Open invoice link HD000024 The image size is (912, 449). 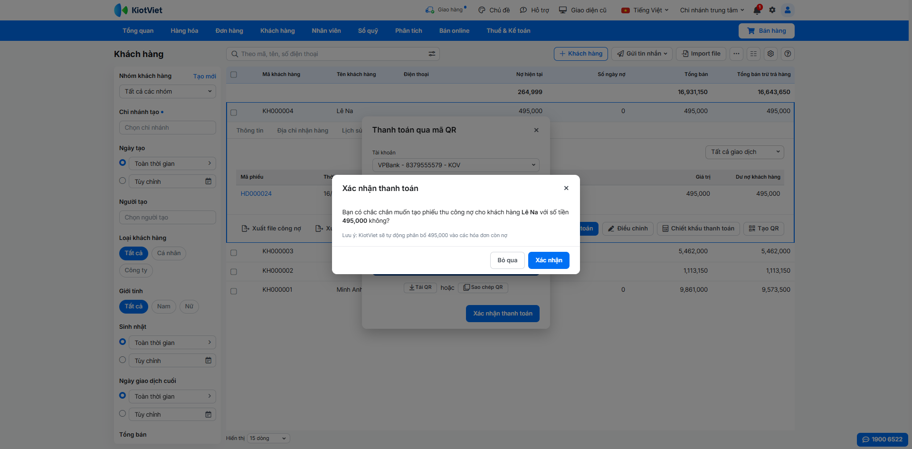(256, 194)
